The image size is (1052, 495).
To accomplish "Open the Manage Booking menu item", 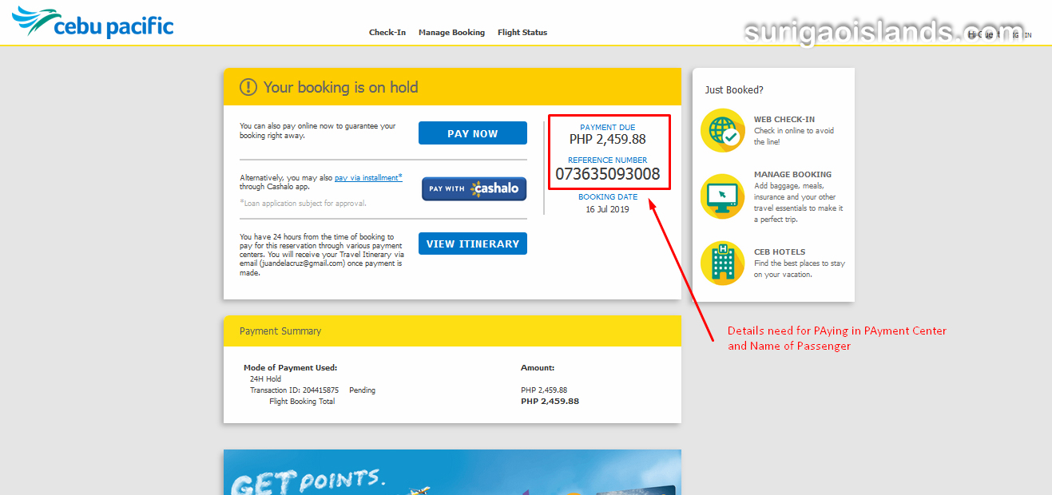I will [x=451, y=33].
